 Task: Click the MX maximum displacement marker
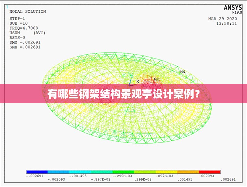pyautogui.click(x=156, y=79)
